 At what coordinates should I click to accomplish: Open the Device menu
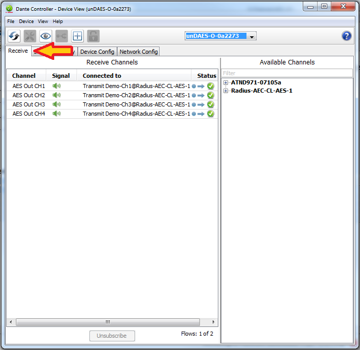pyautogui.click(x=27, y=21)
